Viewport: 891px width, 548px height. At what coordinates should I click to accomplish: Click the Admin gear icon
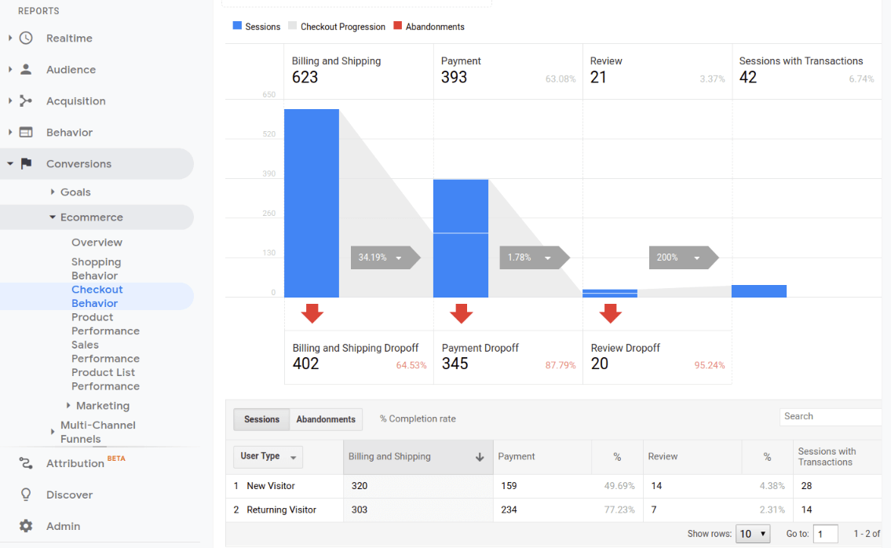pos(26,526)
